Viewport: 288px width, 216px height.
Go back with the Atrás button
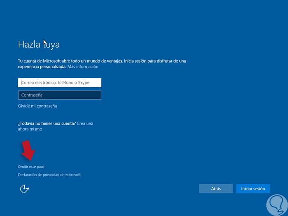216,188
